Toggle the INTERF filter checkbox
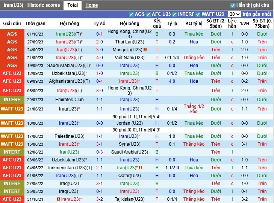274x203 pixels. [x=175, y=14]
